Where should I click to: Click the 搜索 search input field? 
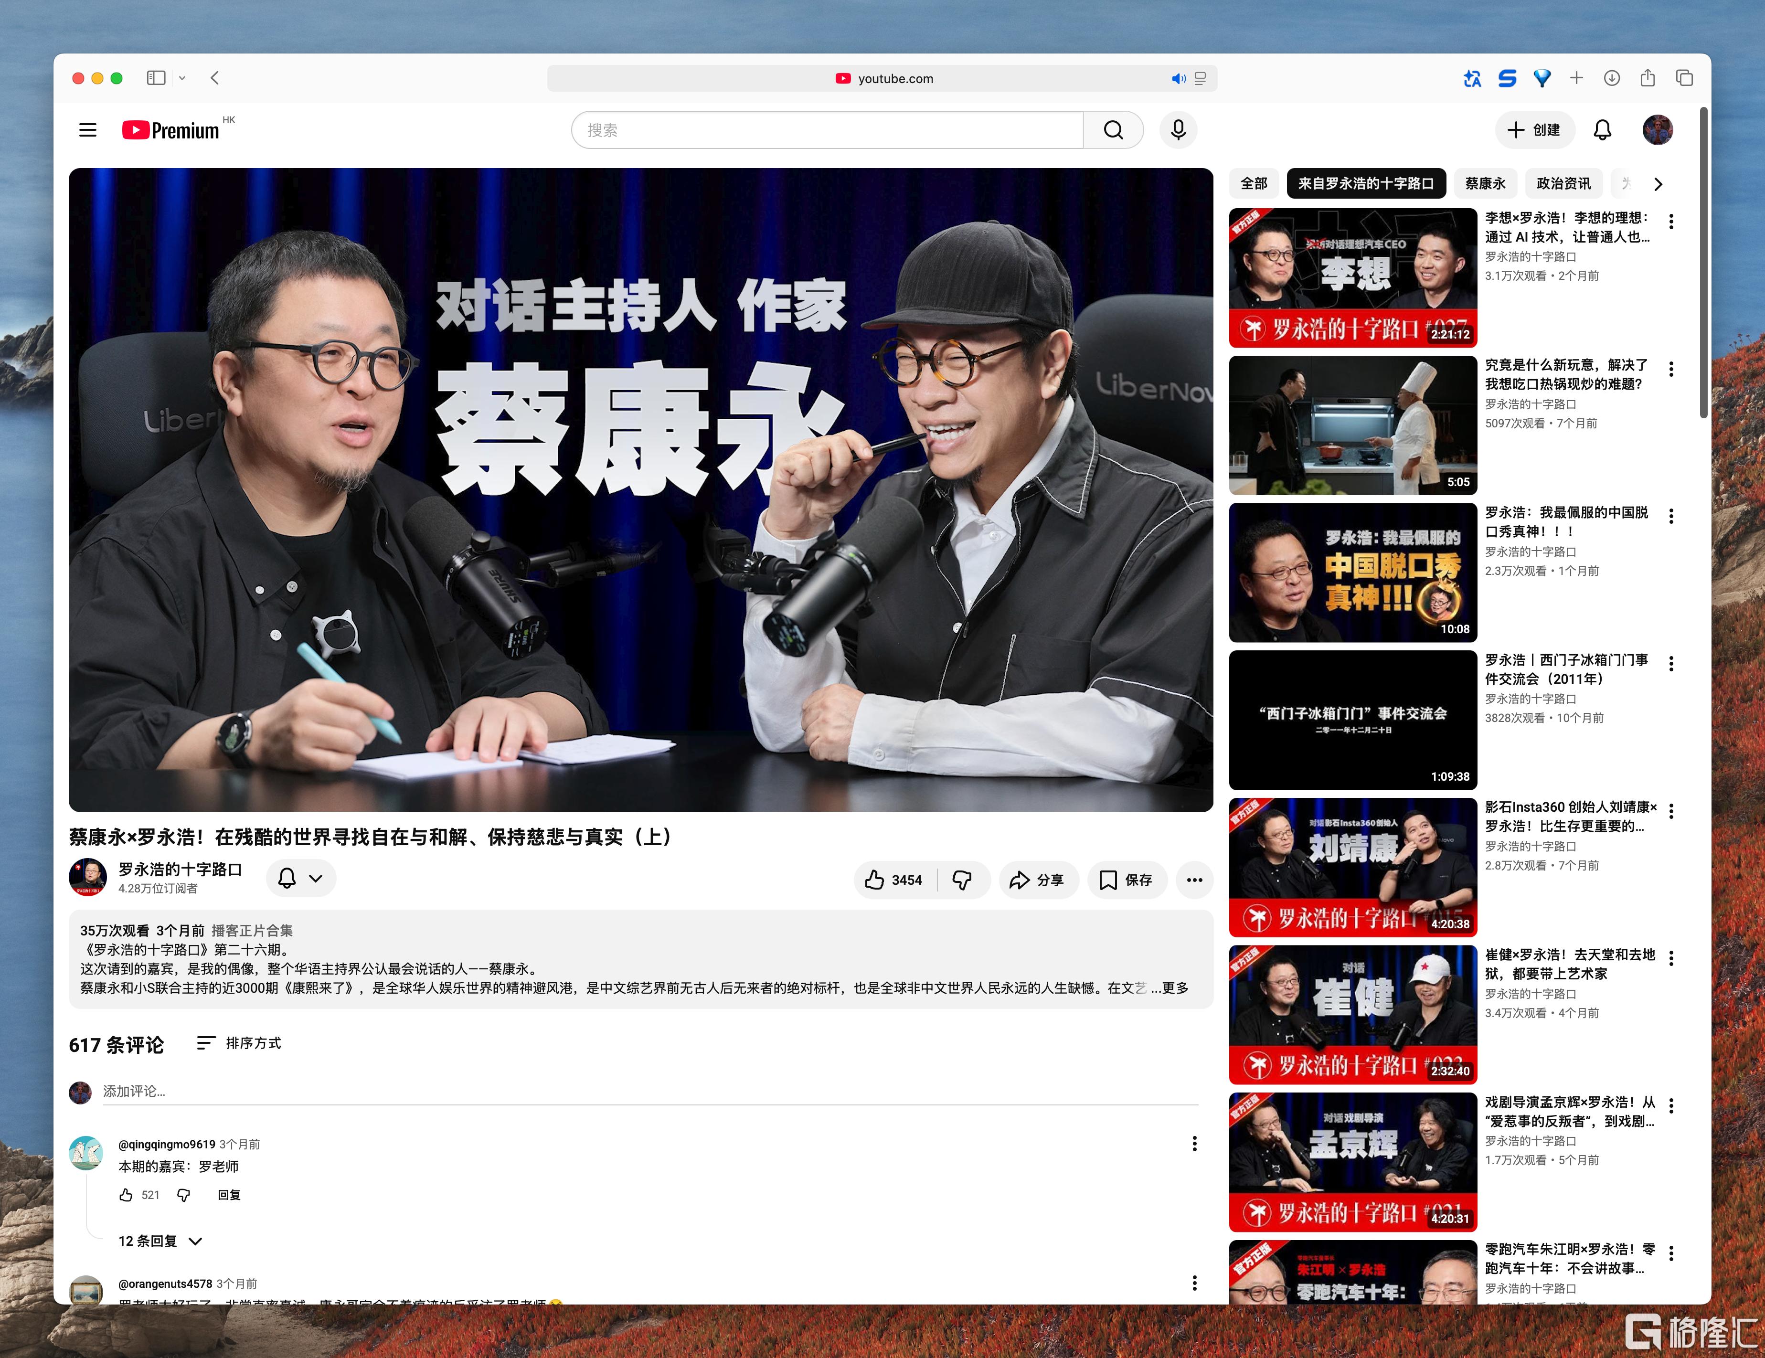point(828,130)
